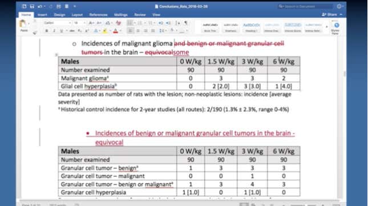Click the paragraph shading paint bucket
The image size is (368, 206).
[172, 31]
